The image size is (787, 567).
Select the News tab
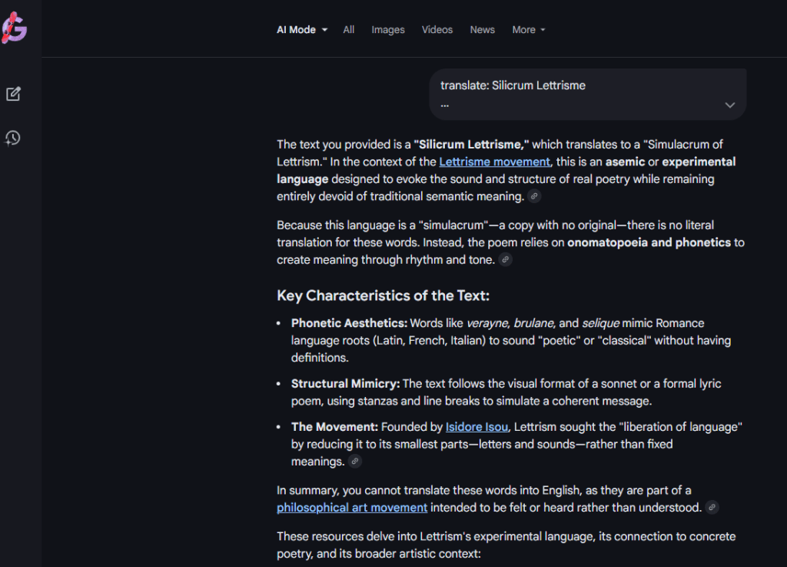(483, 30)
